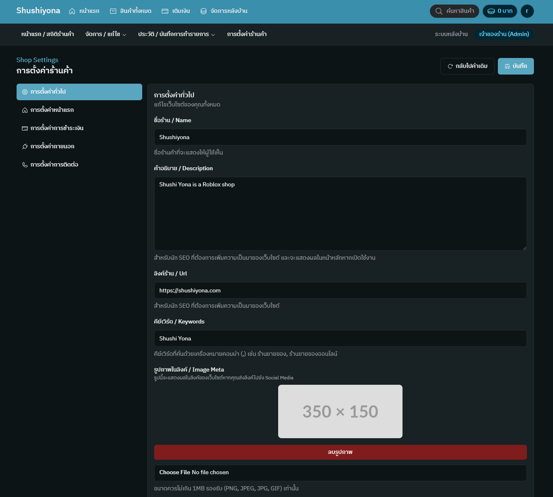Click the headset icon on the 0 บาท badge

click(490, 11)
